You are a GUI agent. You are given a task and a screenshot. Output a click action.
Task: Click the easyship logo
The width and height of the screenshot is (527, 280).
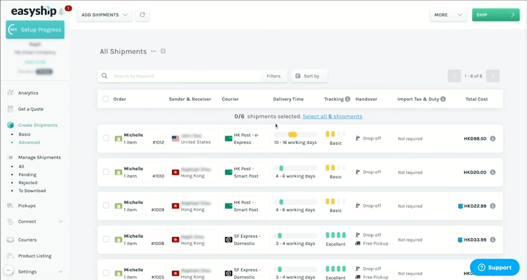tap(34, 11)
